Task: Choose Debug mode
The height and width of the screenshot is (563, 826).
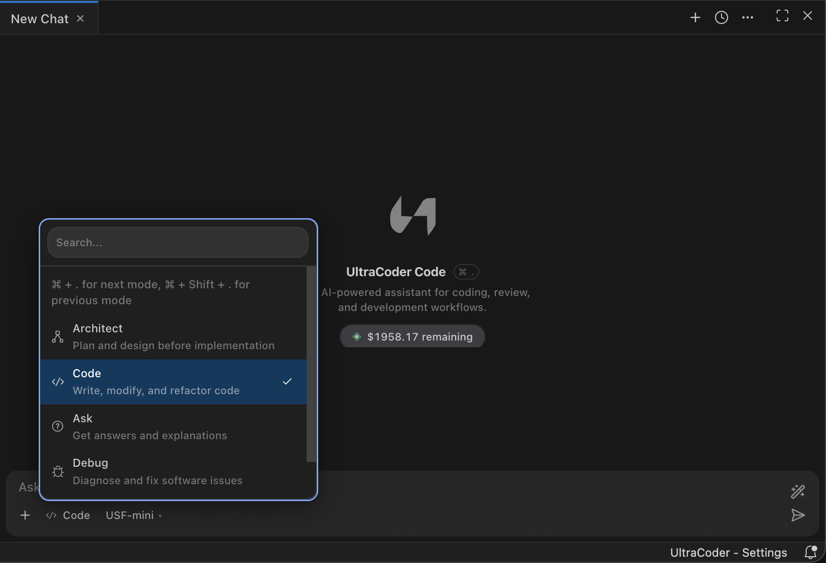Action: (173, 472)
